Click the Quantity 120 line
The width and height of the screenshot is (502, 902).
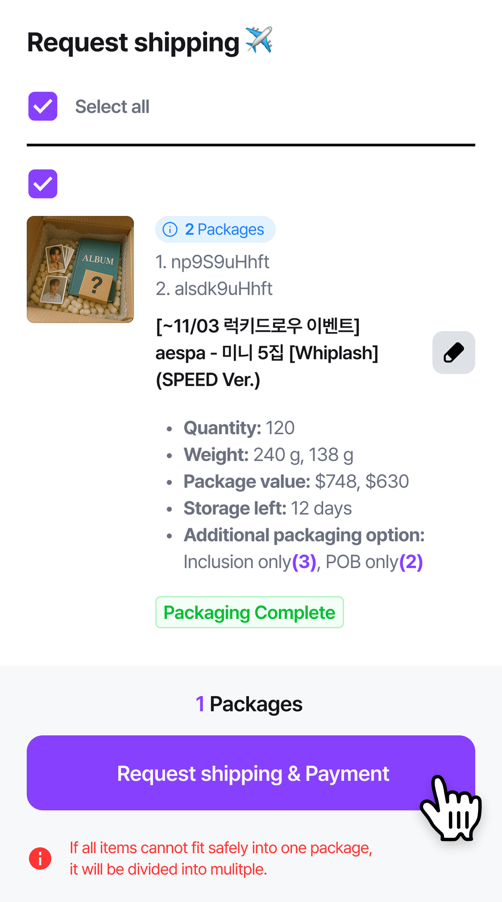click(239, 428)
